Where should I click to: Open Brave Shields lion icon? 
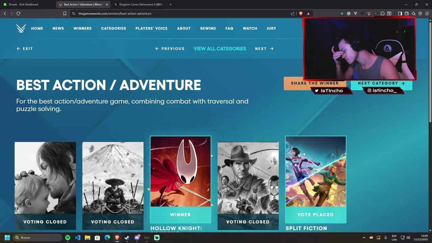(301, 13)
